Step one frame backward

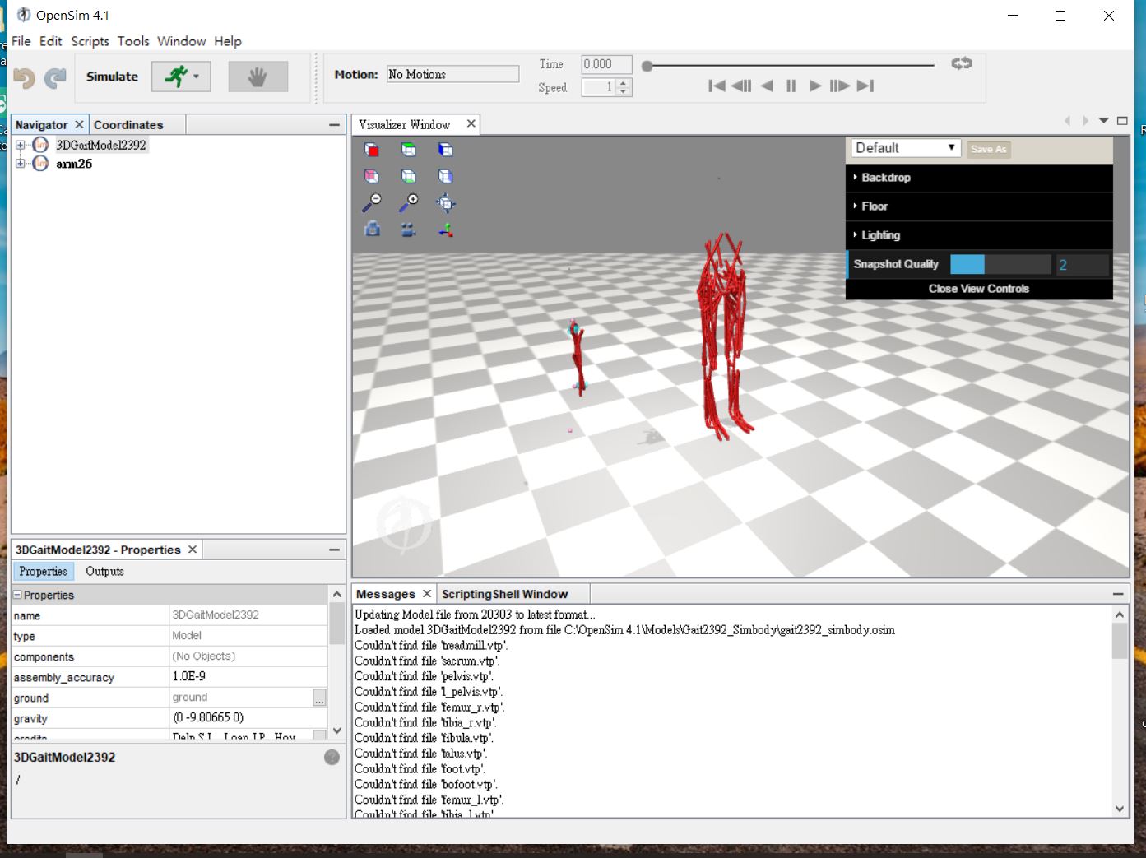point(741,86)
